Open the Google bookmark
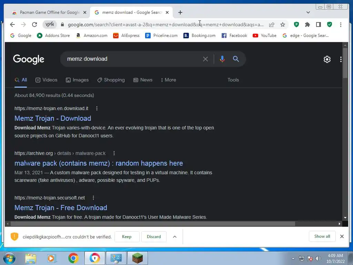 (21, 36)
